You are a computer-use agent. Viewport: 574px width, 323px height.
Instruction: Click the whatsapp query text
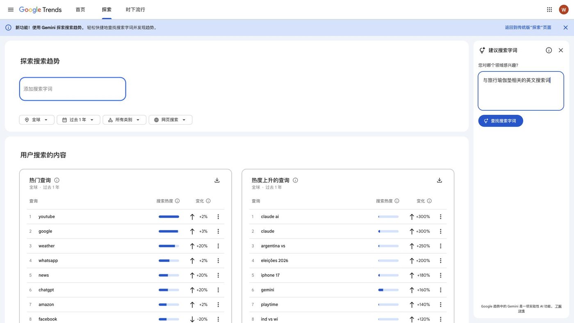pos(48,261)
